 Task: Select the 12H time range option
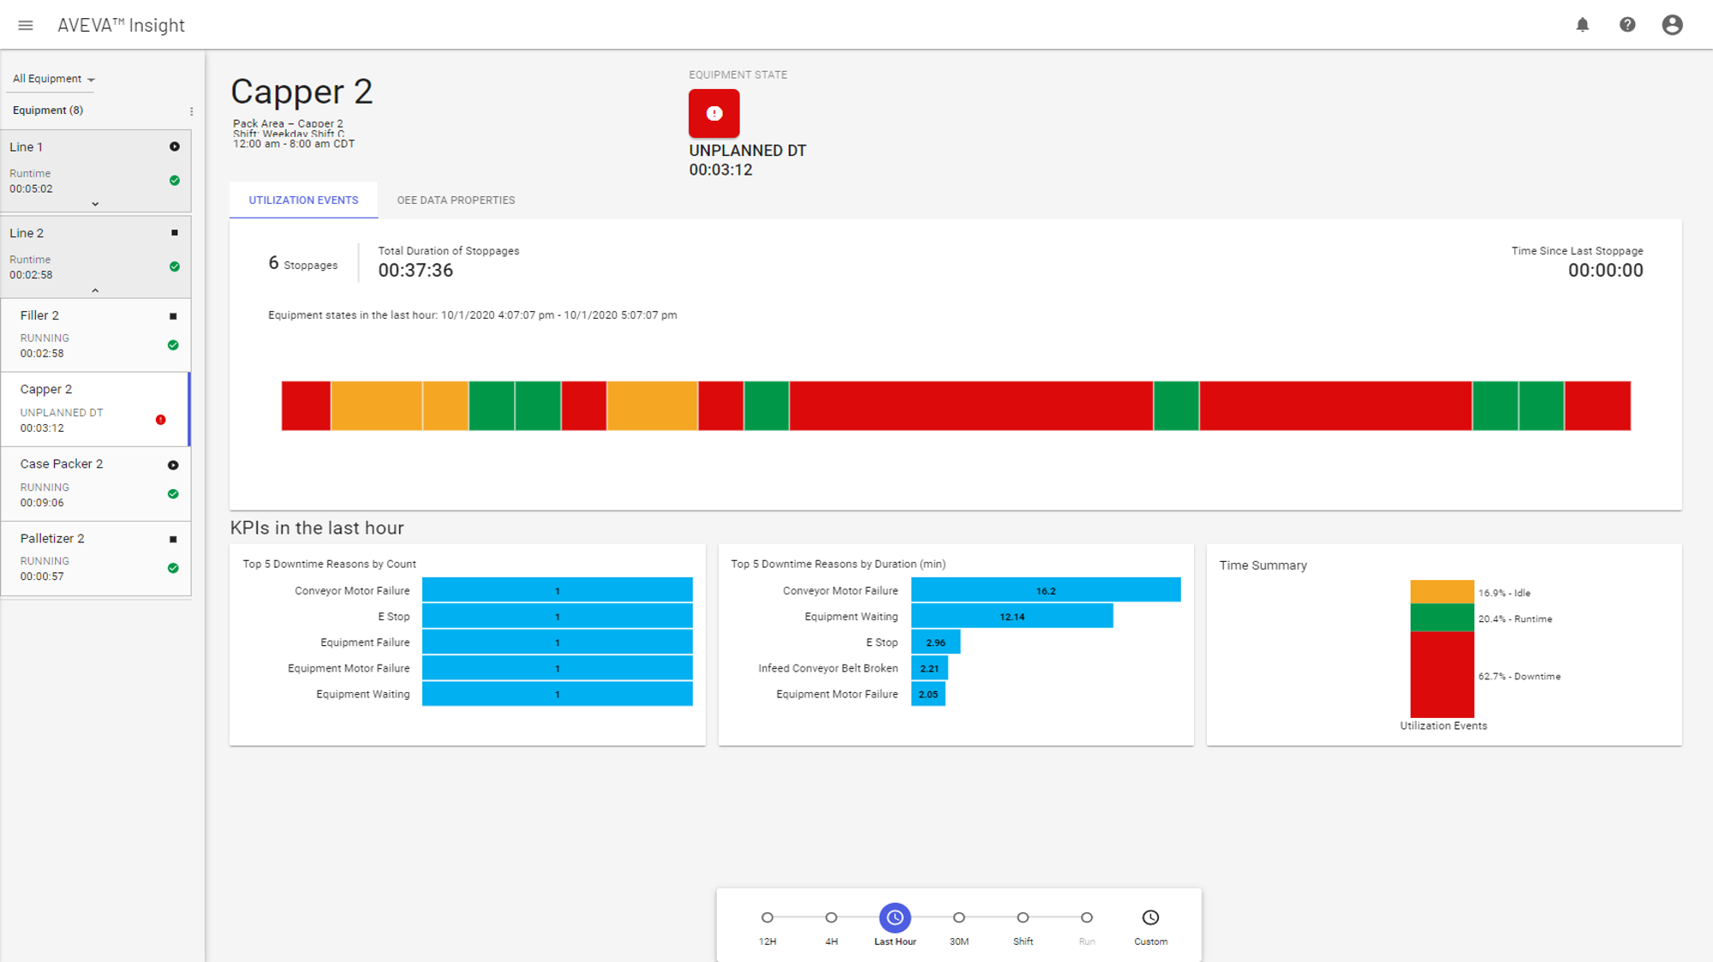click(x=767, y=917)
